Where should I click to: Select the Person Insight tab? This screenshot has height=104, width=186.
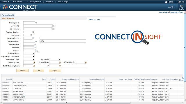tap(8, 15)
